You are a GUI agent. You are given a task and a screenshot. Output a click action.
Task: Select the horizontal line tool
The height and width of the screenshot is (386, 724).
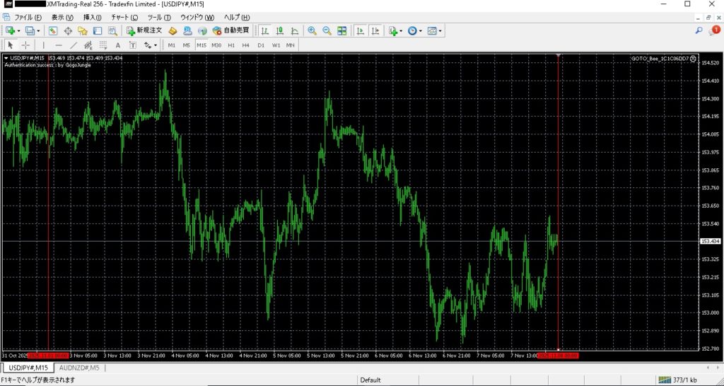[x=59, y=45]
